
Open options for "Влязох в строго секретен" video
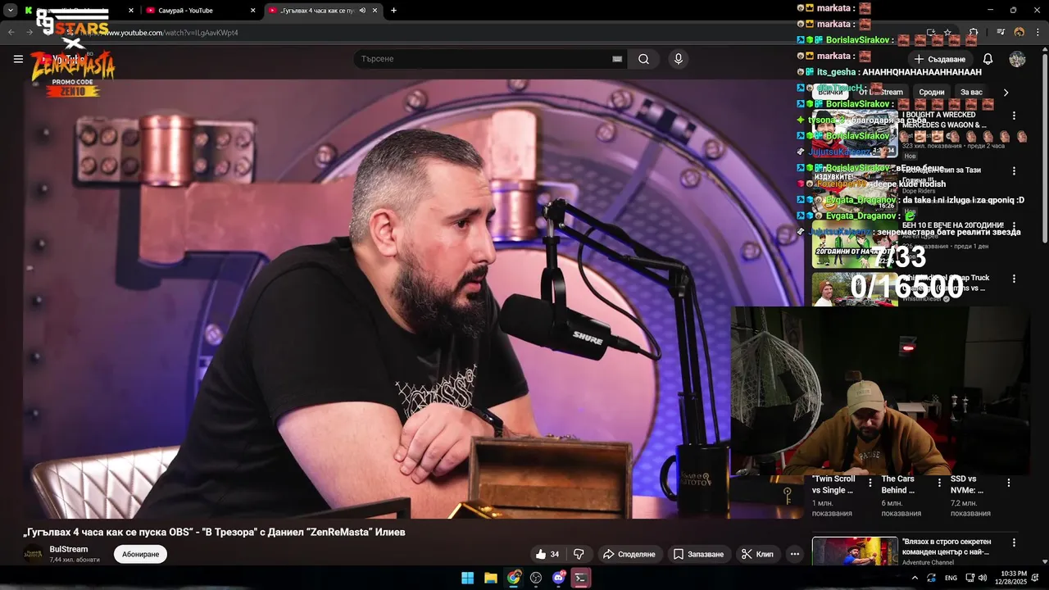(x=1014, y=542)
